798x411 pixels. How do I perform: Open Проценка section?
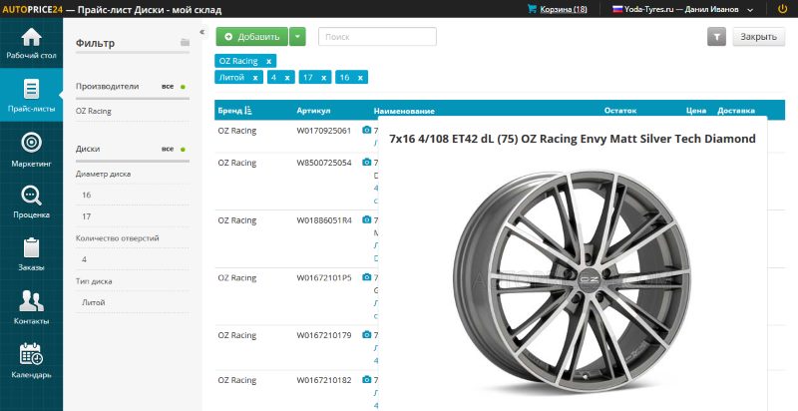point(31,202)
